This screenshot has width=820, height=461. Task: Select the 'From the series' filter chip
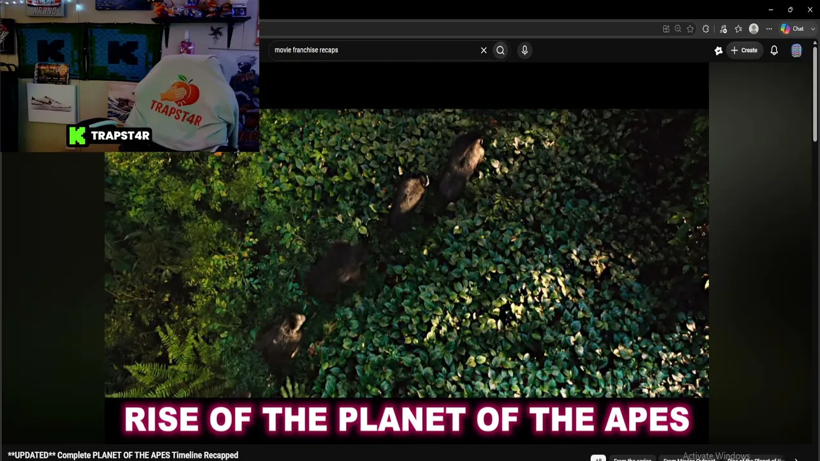coord(632,458)
